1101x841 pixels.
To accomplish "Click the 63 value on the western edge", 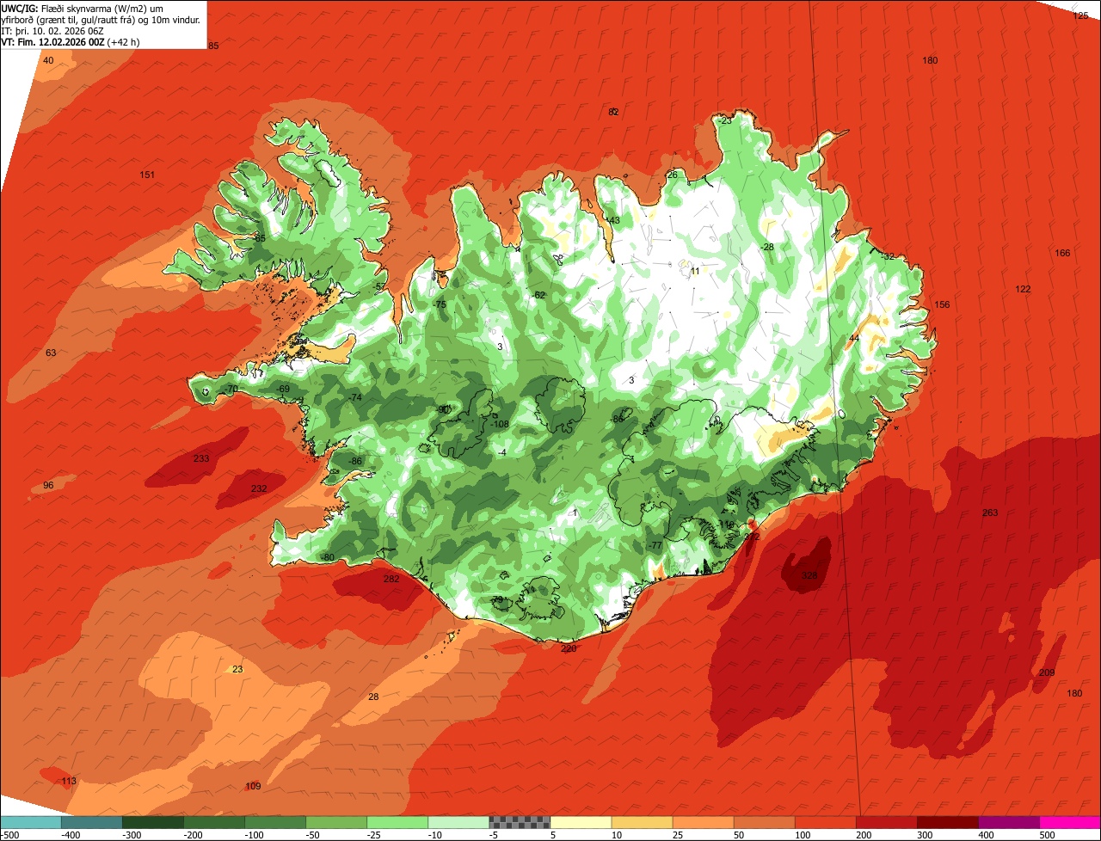I will [x=51, y=353].
